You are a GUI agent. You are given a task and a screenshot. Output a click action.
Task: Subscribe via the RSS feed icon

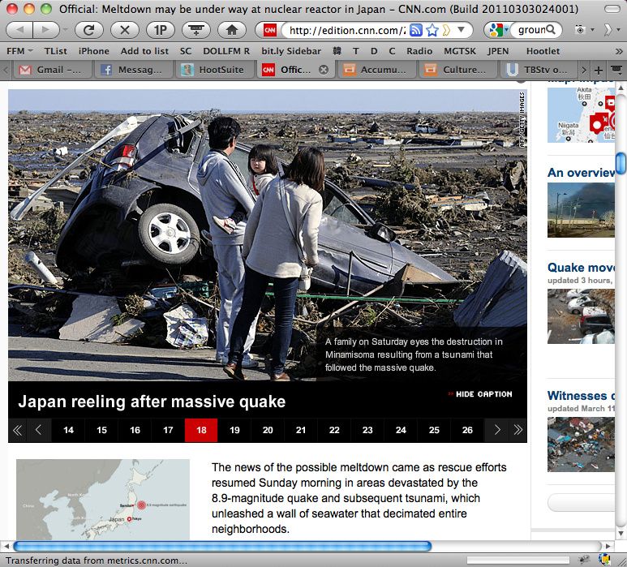[x=416, y=30]
